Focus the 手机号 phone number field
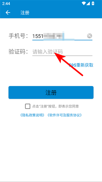Screen dimensions: 102x182 pos(62,36)
